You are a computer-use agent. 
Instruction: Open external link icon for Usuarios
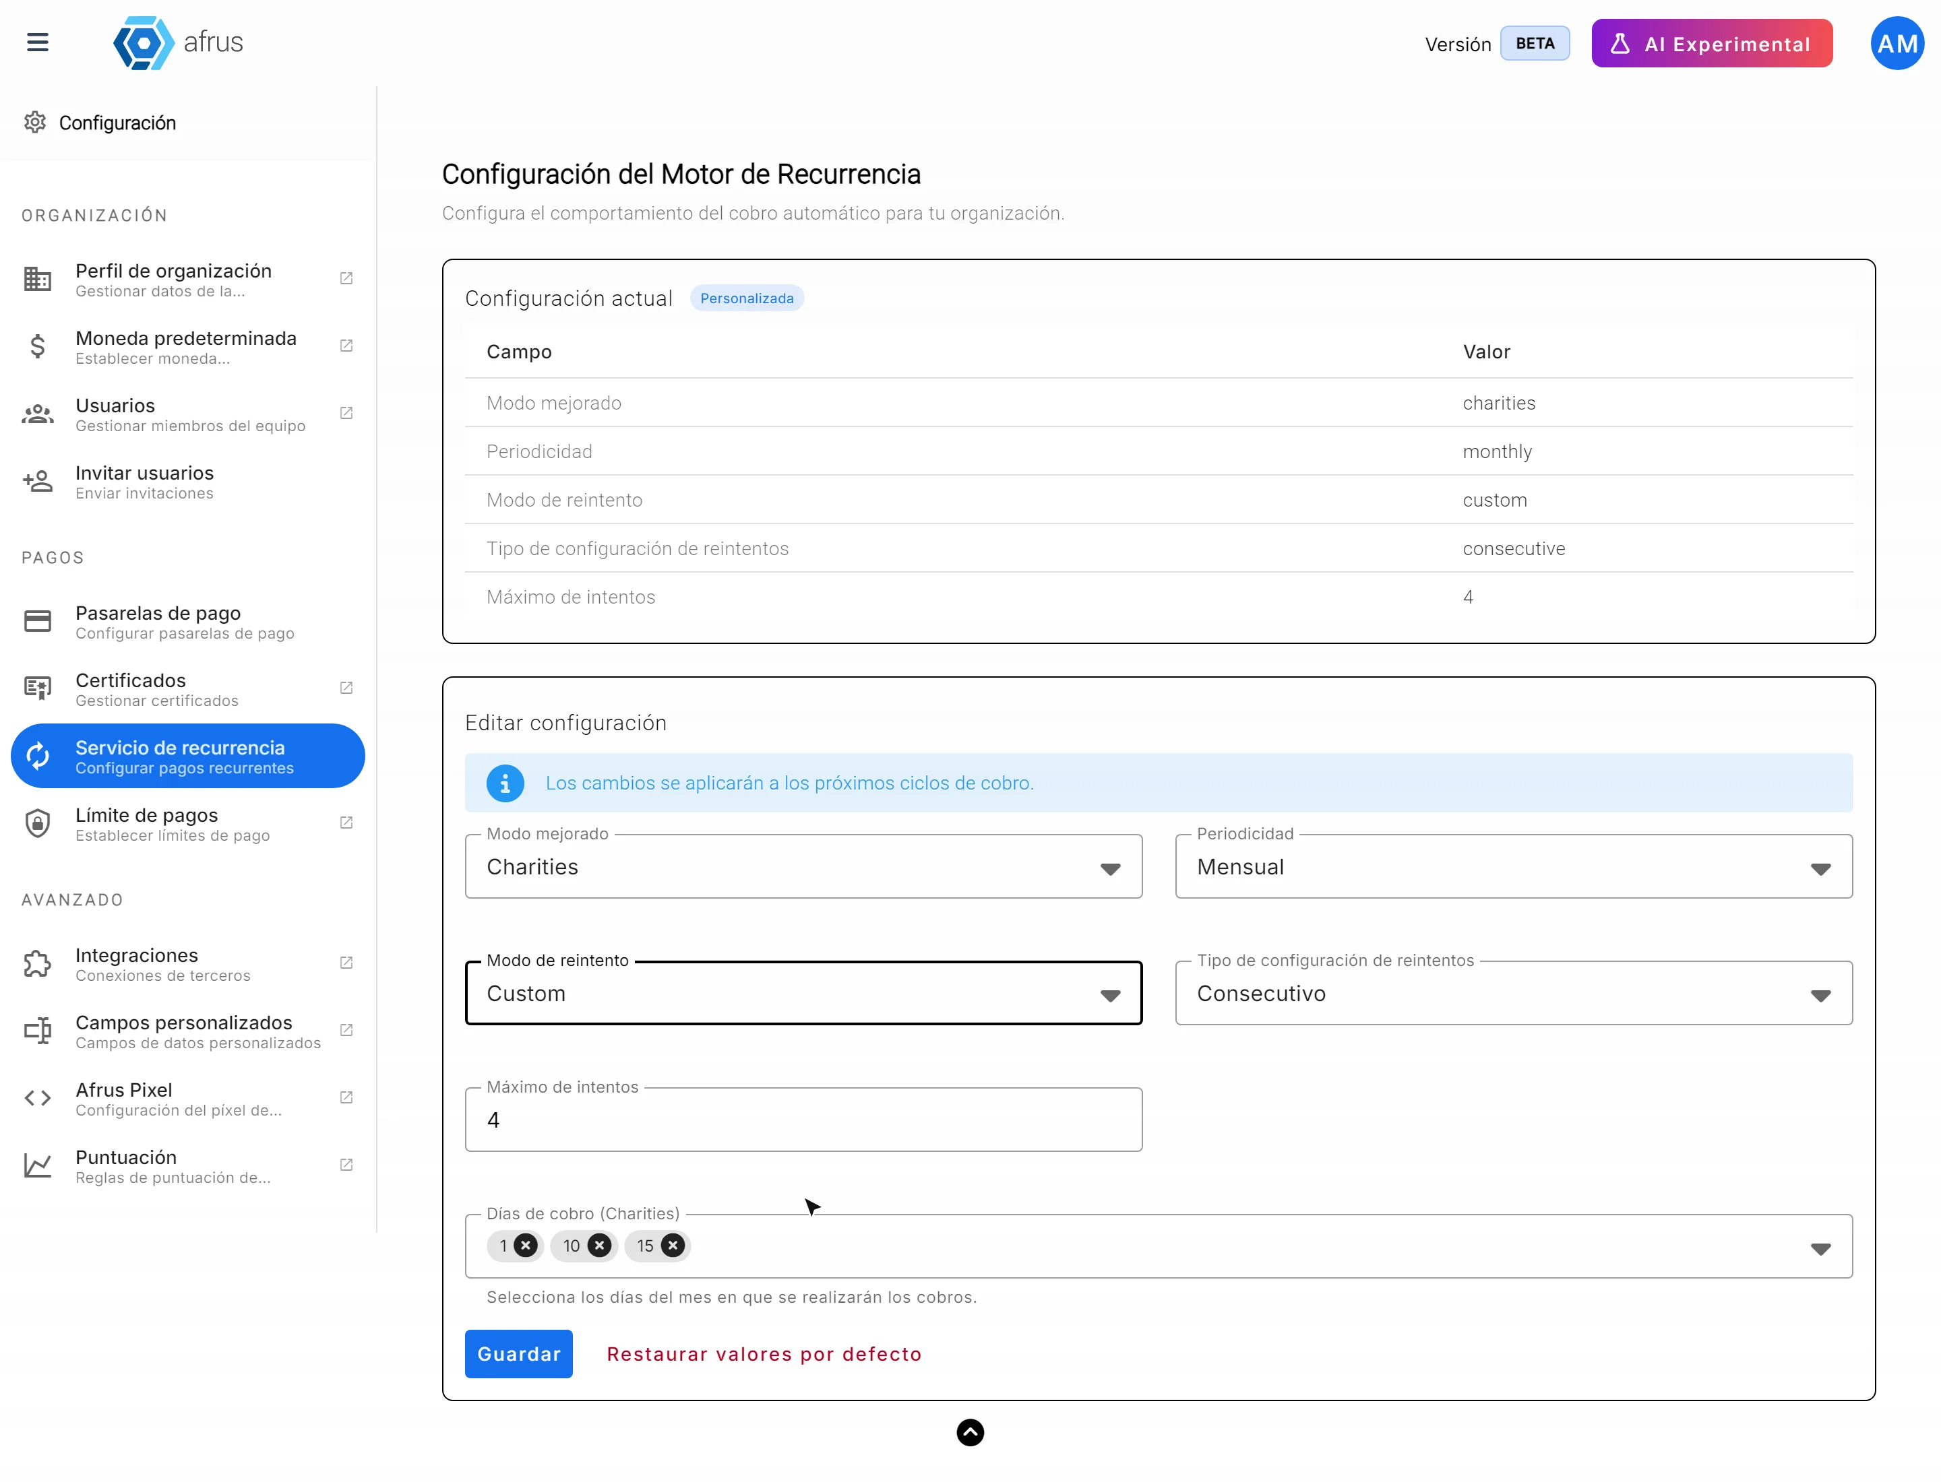point(346,414)
